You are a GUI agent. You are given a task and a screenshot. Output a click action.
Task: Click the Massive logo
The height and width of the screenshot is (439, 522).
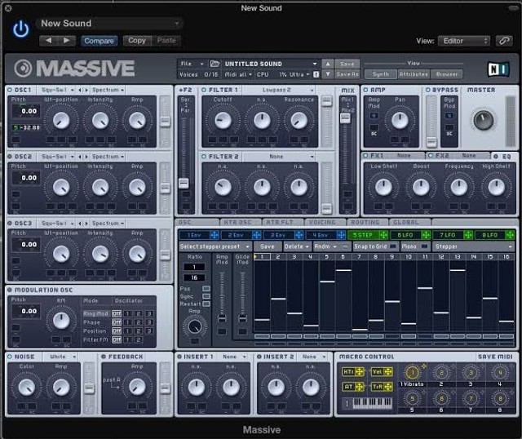point(74,69)
